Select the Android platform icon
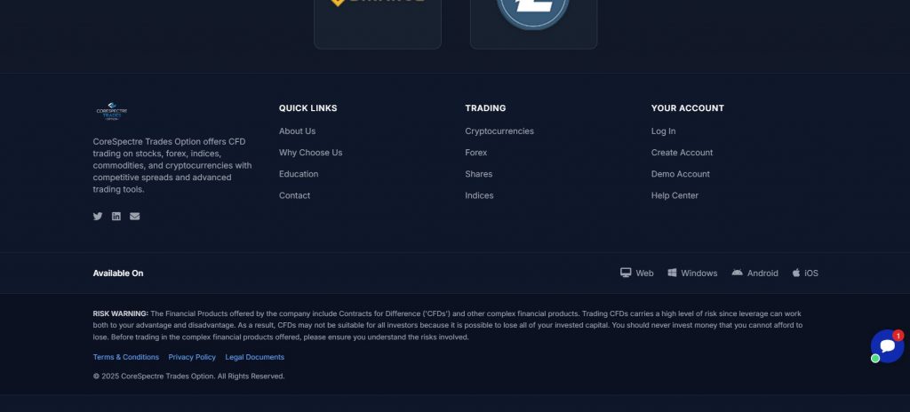The width and height of the screenshot is (910, 412). pos(737,273)
